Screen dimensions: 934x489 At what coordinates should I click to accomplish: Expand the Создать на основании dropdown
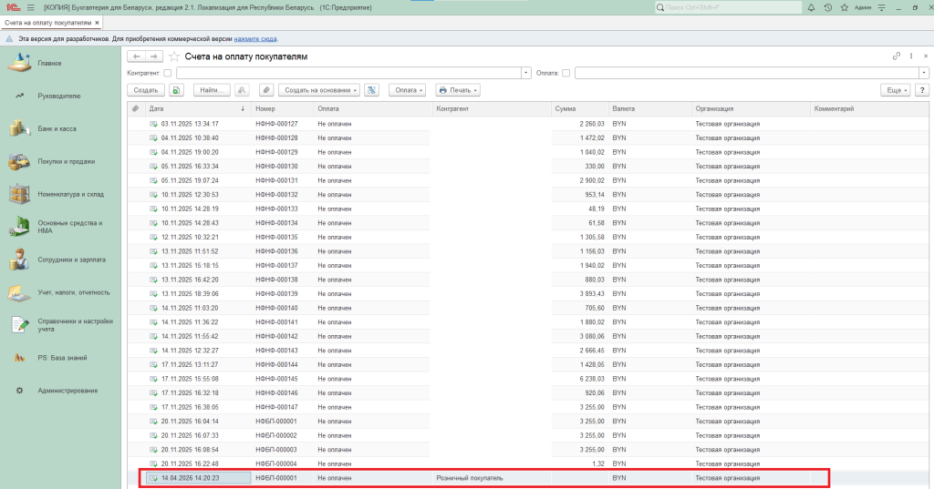[x=317, y=90]
